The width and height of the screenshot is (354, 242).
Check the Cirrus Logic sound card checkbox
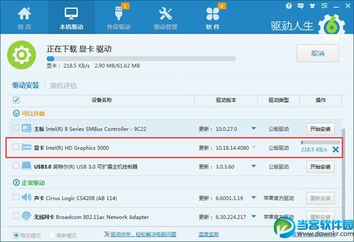click(x=16, y=197)
